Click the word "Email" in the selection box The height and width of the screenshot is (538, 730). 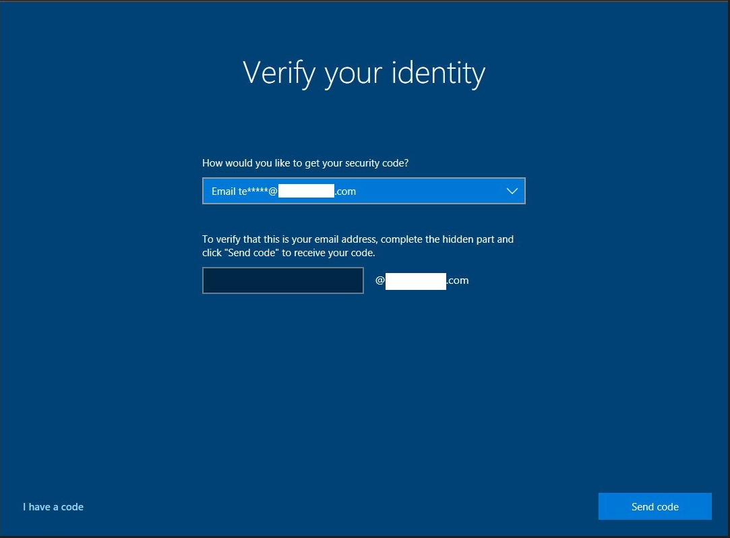(223, 191)
